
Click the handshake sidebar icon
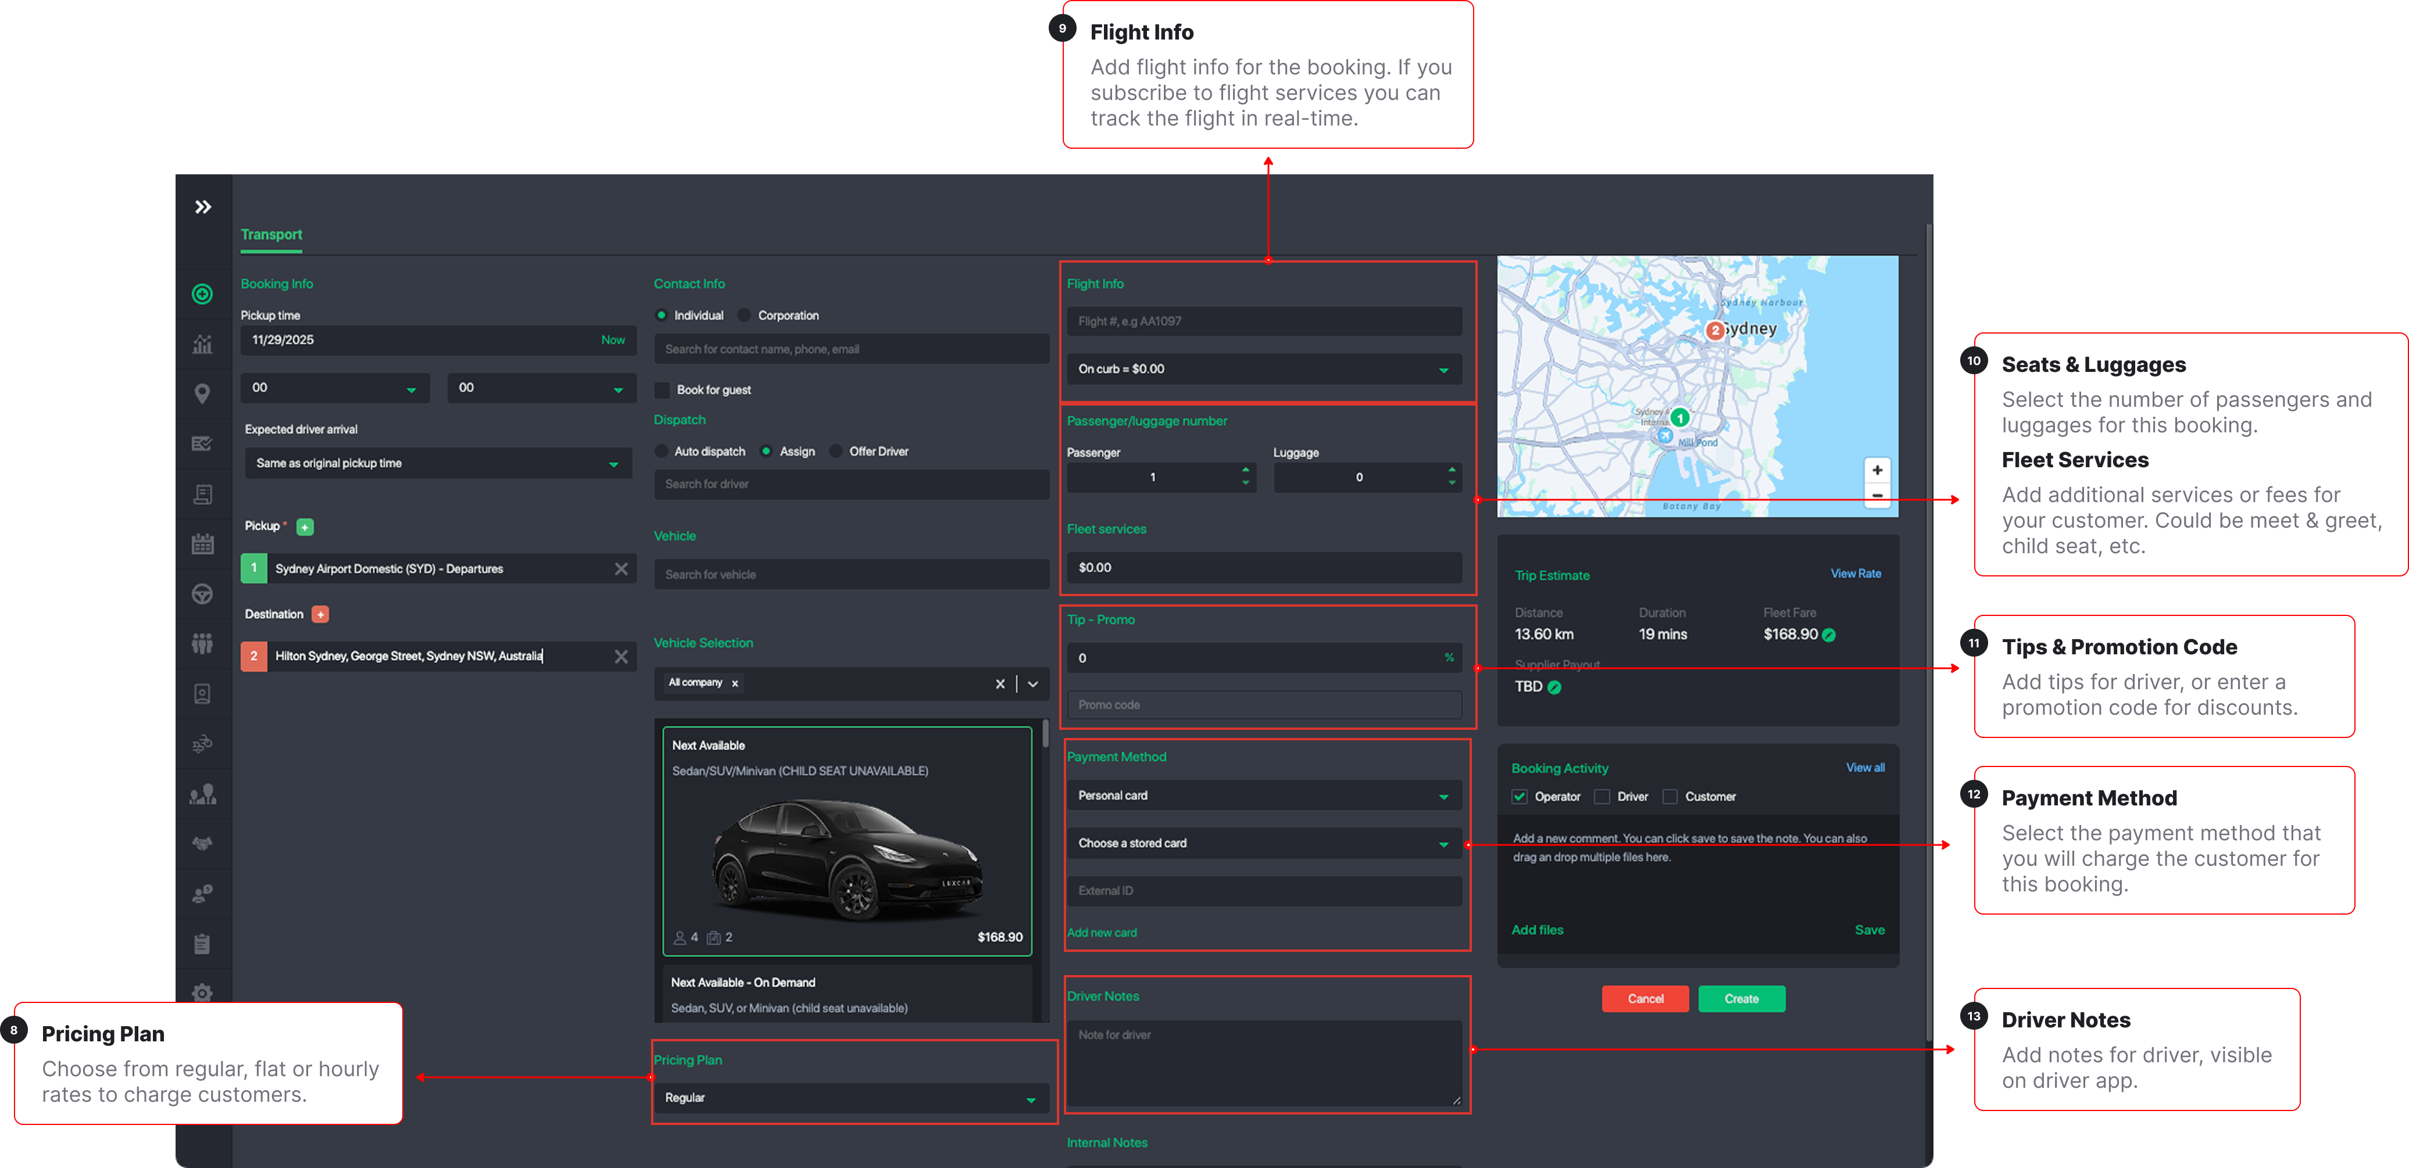(x=202, y=844)
